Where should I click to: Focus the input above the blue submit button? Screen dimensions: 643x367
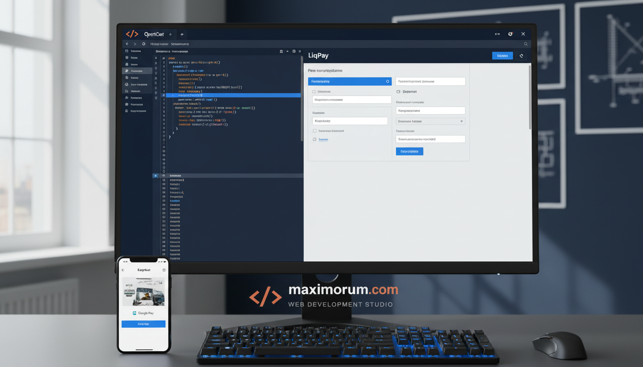[x=431, y=139]
